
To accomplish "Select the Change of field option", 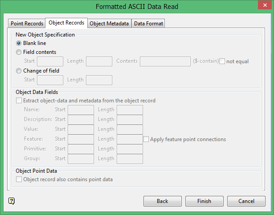I will 19,70.
